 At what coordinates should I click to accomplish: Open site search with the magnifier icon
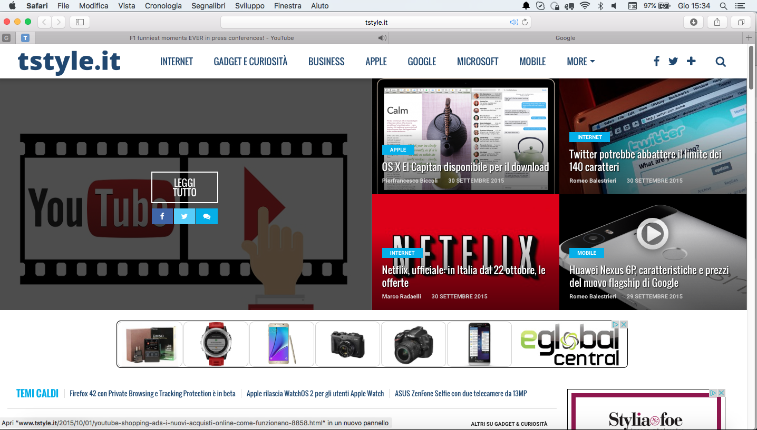pyautogui.click(x=720, y=61)
